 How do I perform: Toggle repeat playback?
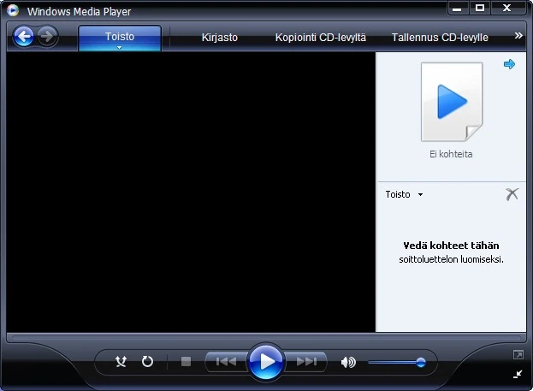pyautogui.click(x=147, y=361)
